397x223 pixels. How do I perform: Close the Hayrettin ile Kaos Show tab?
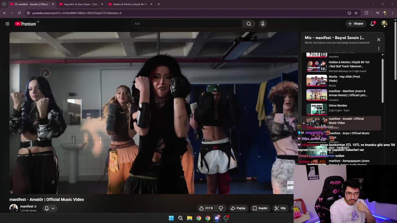point(102,4)
